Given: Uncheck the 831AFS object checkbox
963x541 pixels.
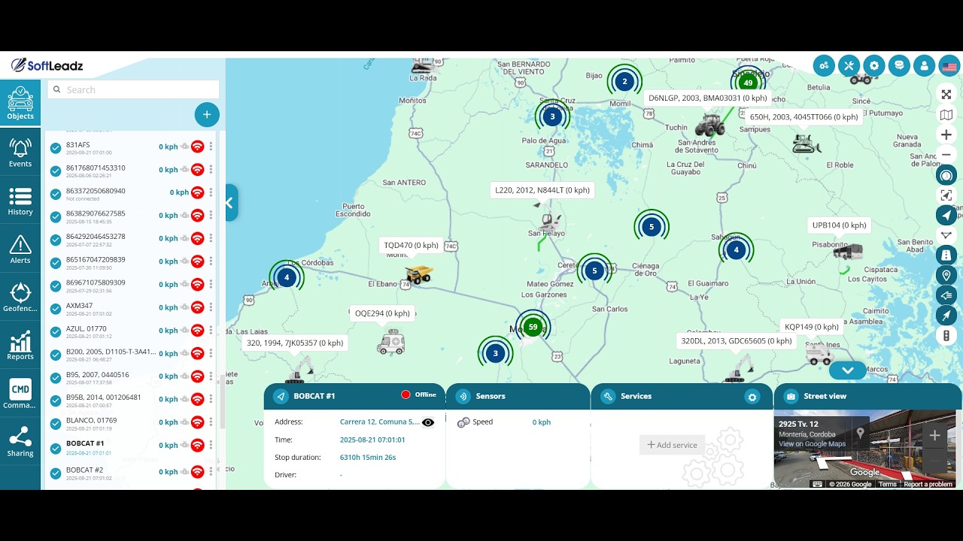Looking at the screenshot, I should pos(56,148).
